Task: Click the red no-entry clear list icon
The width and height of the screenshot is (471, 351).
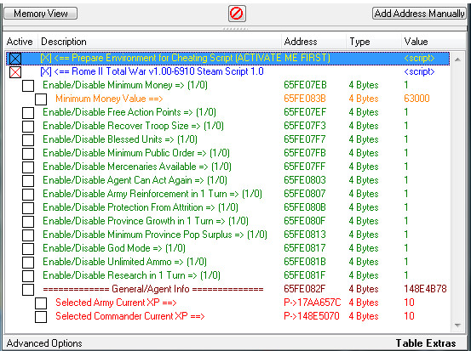Action: 237,14
